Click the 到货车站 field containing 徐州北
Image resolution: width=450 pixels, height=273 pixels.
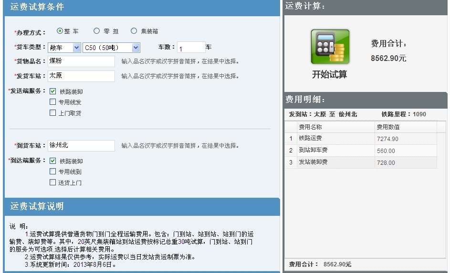[x=81, y=145]
